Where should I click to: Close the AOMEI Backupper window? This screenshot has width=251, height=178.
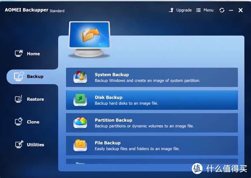[x=241, y=10]
